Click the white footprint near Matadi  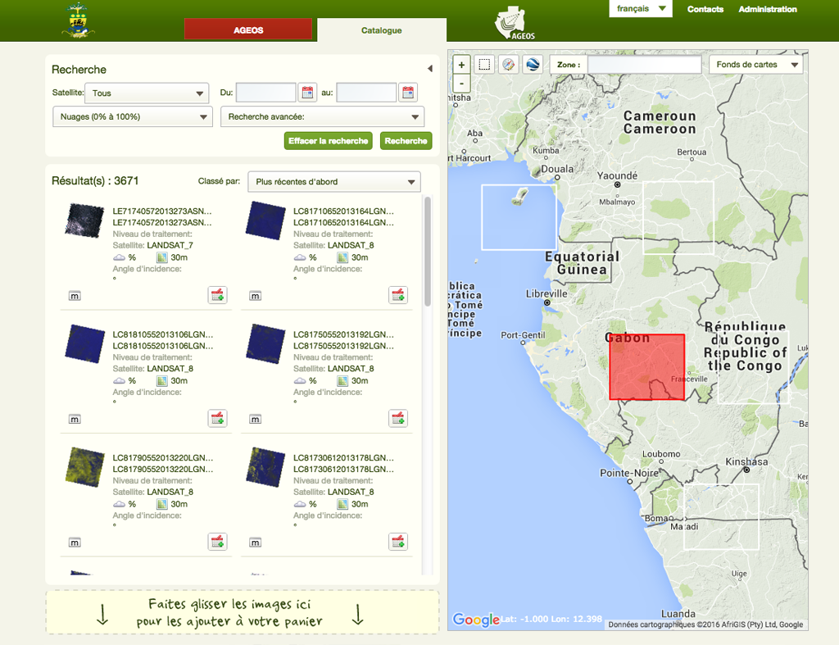(x=721, y=516)
